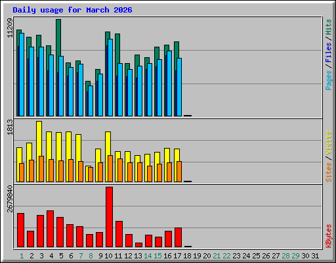Click the Pages legend label
Viewport: 336px width, 263px height.
click(328, 80)
